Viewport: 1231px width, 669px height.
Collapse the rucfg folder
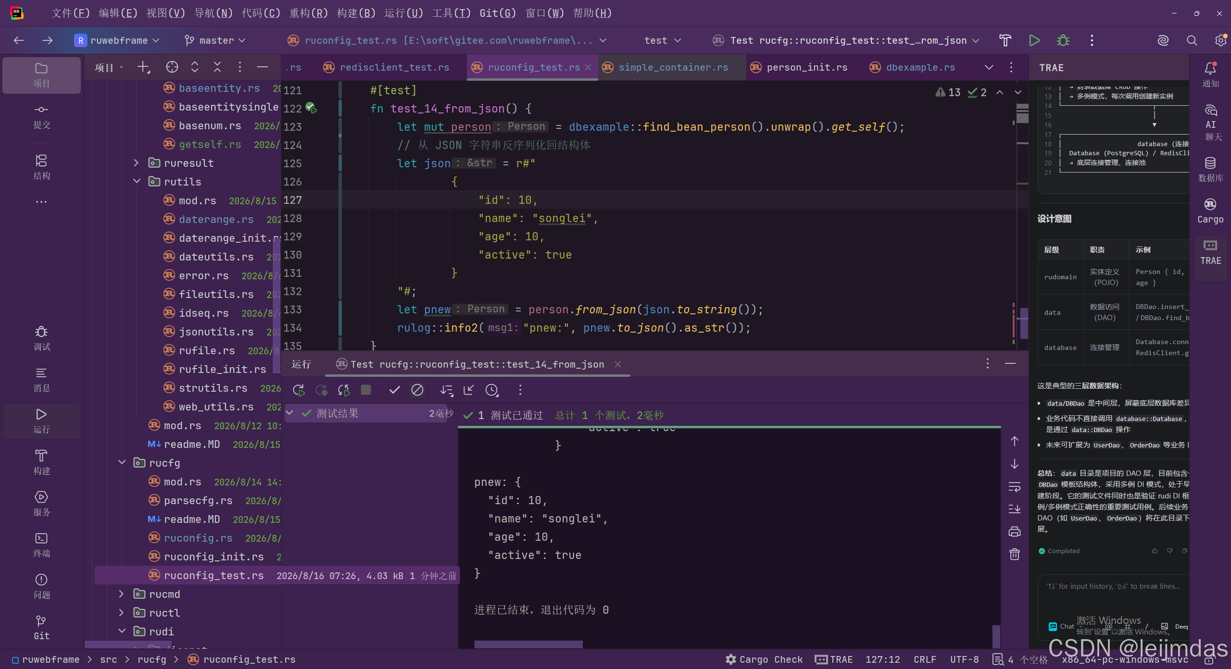122,463
